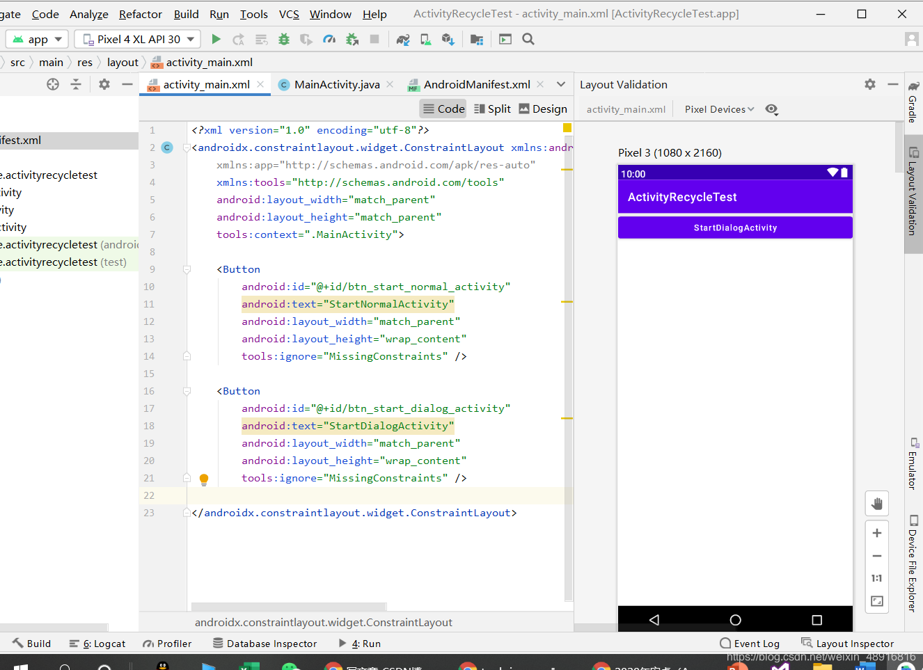Close the MainActivity.java tab
The width and height of the screenshot is (923, 670).
coord(390,84)
